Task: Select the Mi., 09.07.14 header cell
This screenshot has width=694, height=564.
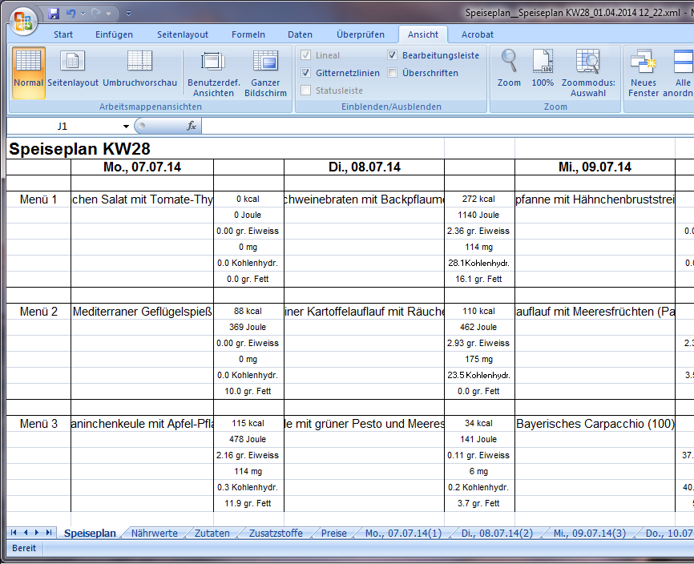Action: click(595, 167)
